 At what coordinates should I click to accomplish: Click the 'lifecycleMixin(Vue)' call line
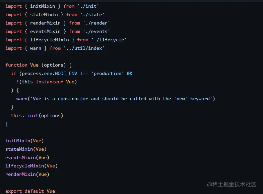click(31, 166)
